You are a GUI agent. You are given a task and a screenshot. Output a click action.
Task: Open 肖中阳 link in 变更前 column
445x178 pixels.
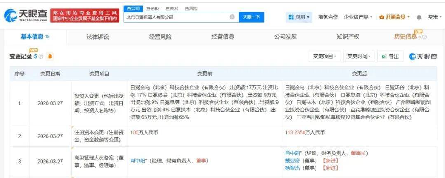click(138, 161)
